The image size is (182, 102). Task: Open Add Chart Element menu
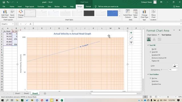point(5,14)
